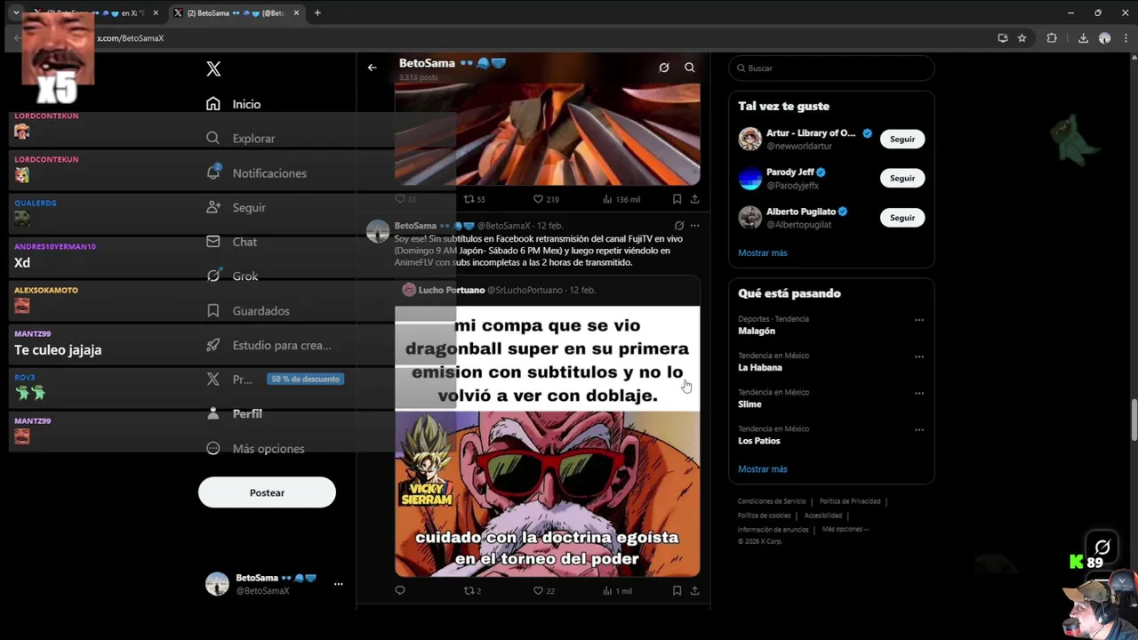Follow Parody Jeff
The height and width of the screenshot is (640, 1138).
[902, 178]
